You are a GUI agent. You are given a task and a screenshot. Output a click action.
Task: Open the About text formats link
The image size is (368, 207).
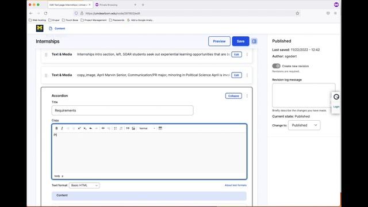[x=236, y=185]
